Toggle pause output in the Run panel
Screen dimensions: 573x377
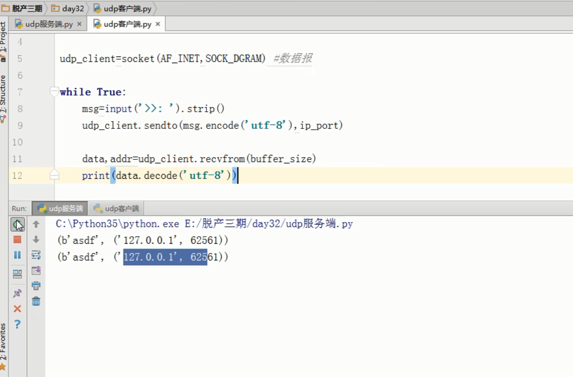point(17,255)
